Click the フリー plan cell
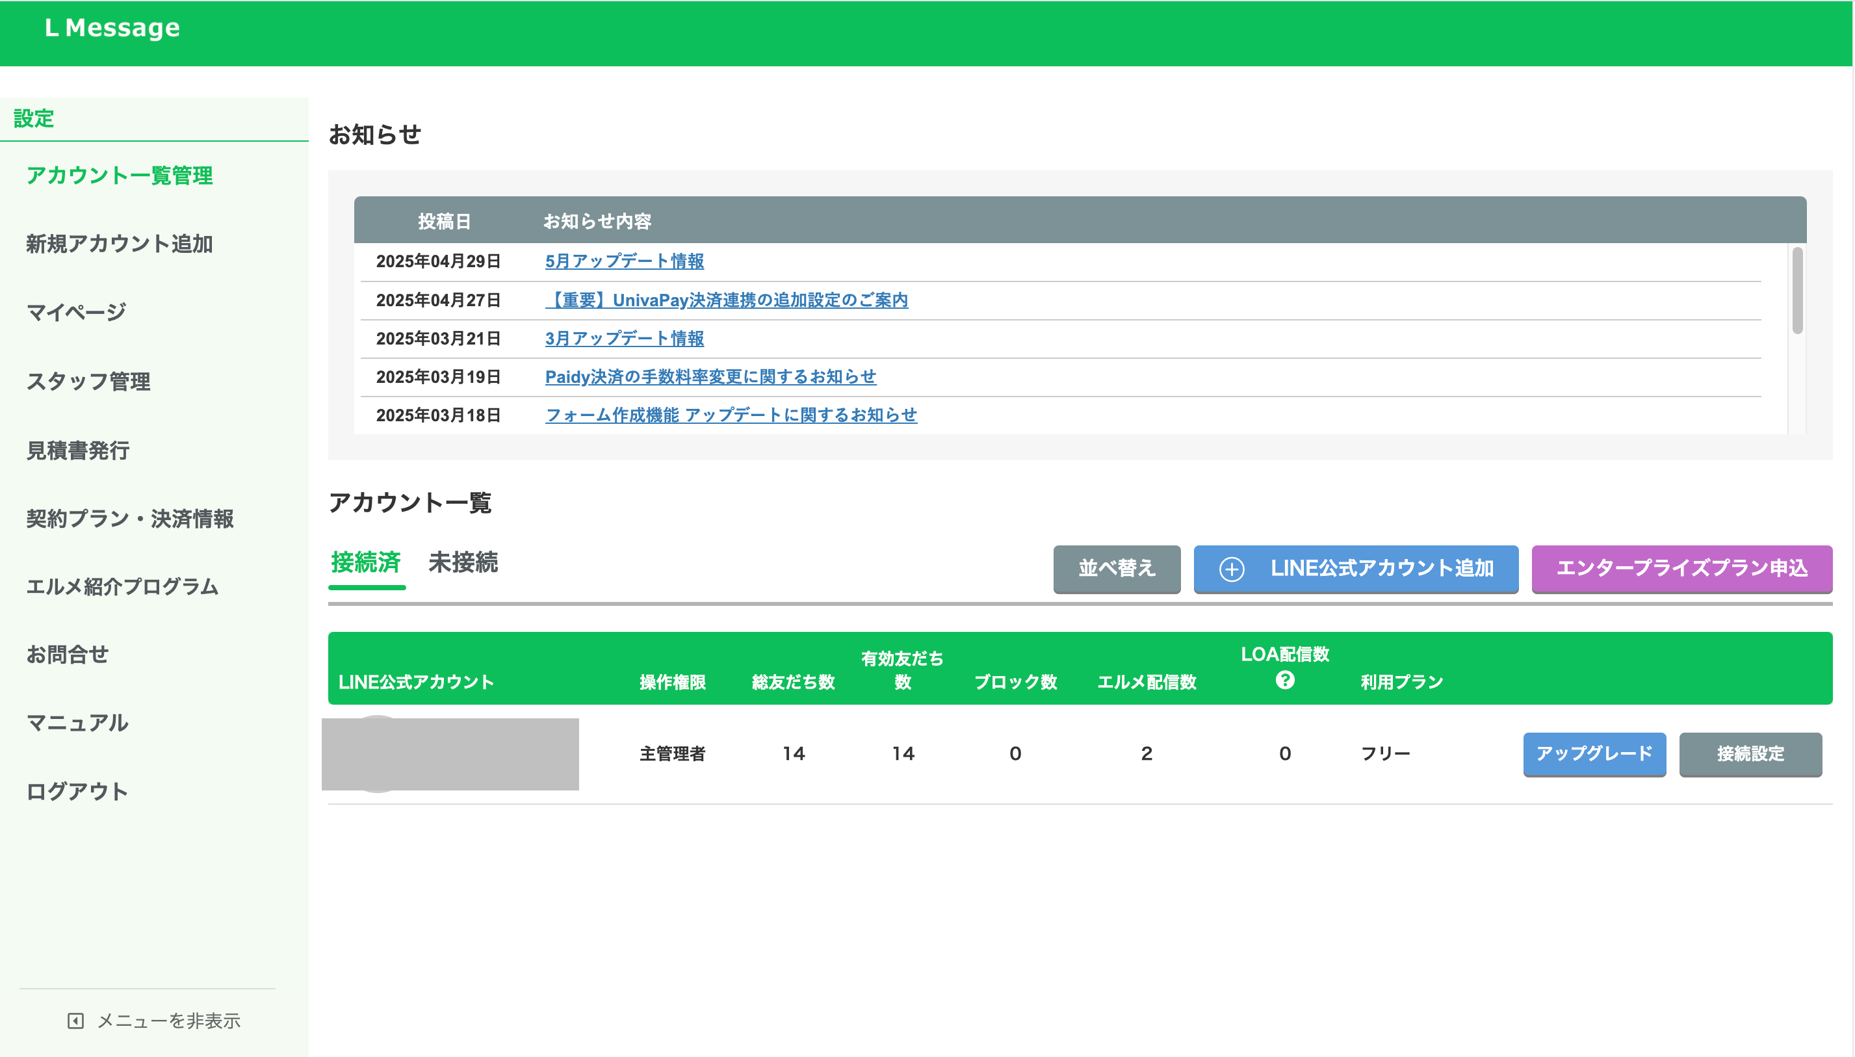The height and width of the screenshot is (1057, 1855). coord(1386,753)
